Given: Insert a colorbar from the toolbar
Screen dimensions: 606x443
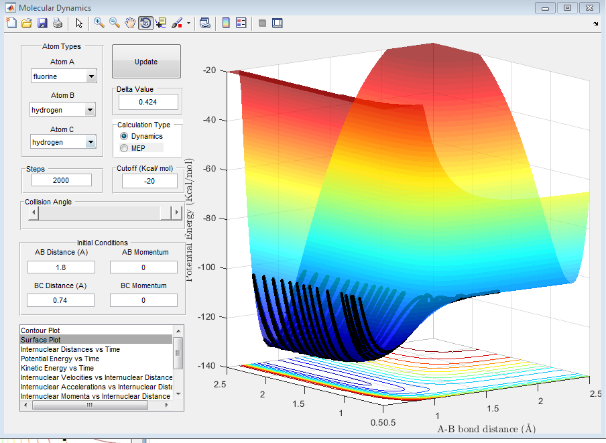Looking at the screenshot, I should 226,23.
